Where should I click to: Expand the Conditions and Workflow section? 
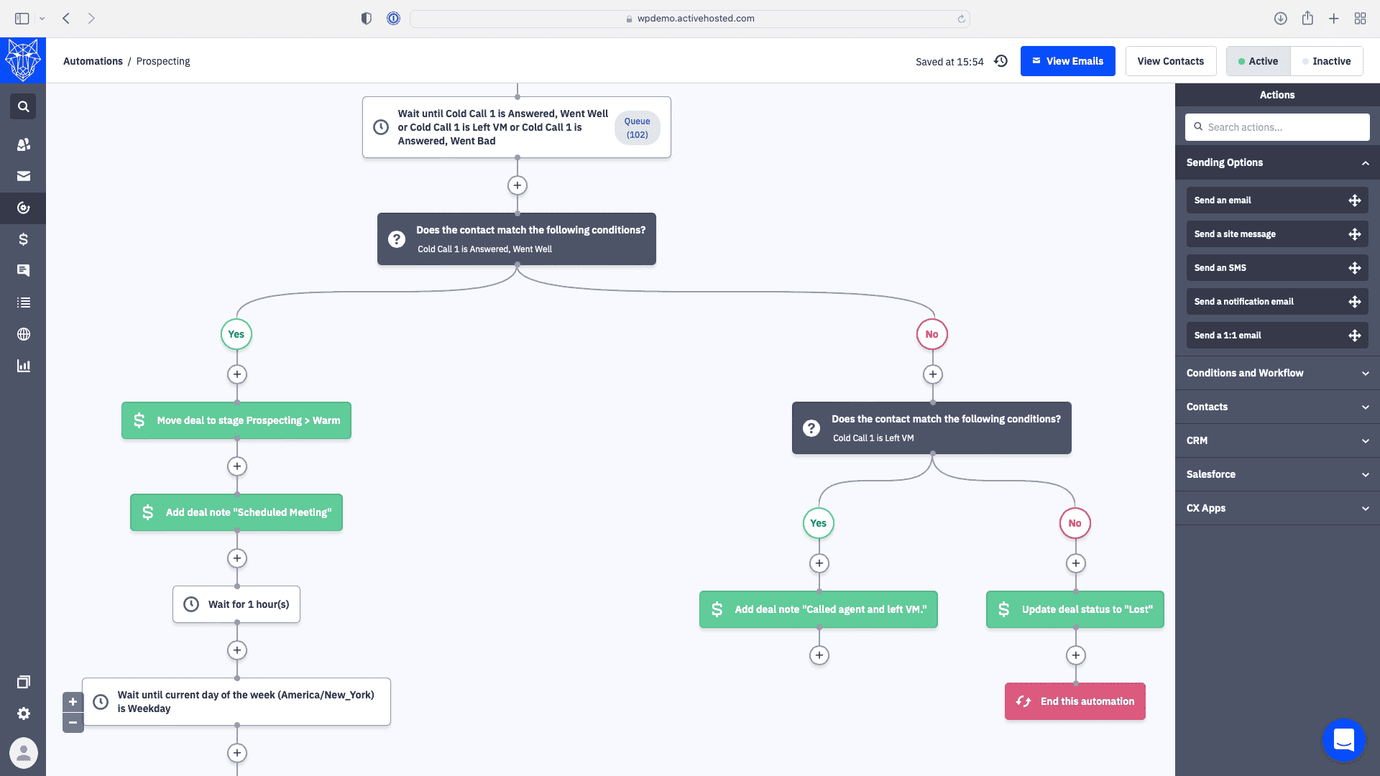pos(1278,372)
